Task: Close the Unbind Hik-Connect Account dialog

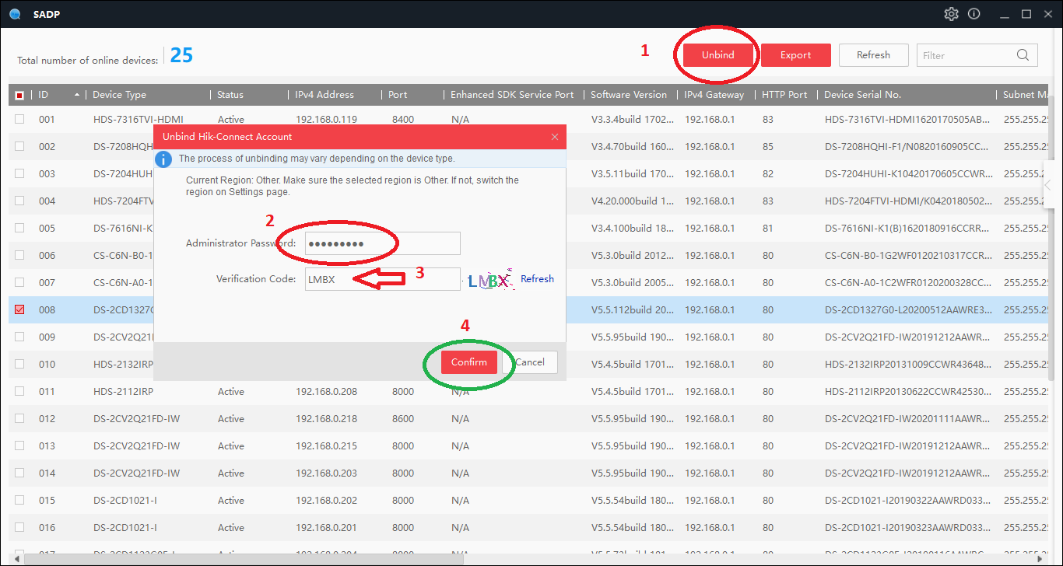Action: [x=555, y=137]
